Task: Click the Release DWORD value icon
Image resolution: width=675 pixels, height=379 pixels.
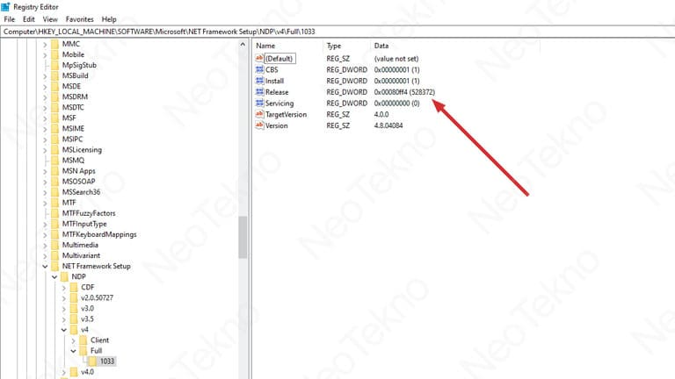Action: coord(259,92)
